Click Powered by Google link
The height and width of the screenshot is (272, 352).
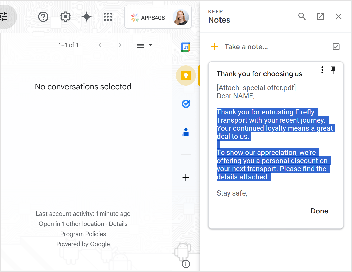[x=83, y=244]
